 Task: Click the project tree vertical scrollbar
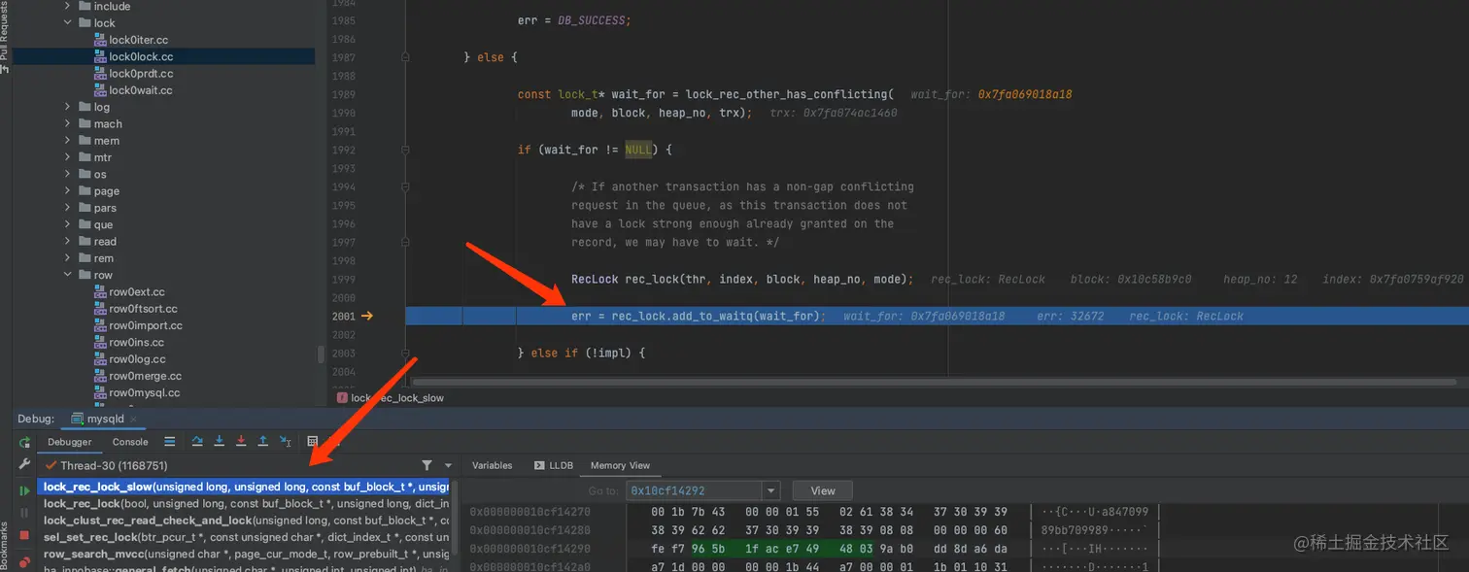pyautogui.click(x=321, y=354)
